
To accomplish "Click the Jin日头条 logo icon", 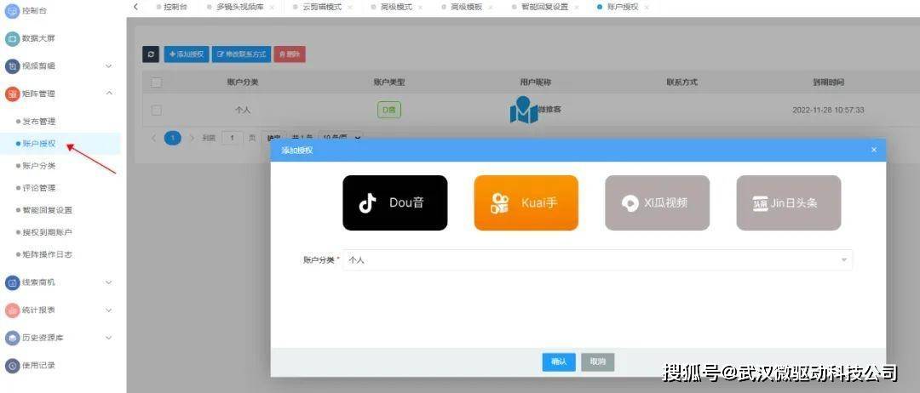I will pyautogui.click(x=760, y=203).
